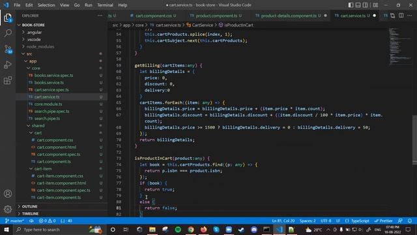Screen dimensions: 417x235
Task: Click the feedback icon in status bar
Action: point(400,221)
